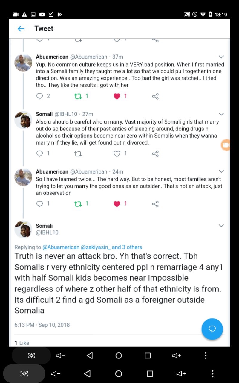This screenshot has width=239, height=383.
Task: Open the @Abuamerican mention in Replying to
Action: click(61, 247)
